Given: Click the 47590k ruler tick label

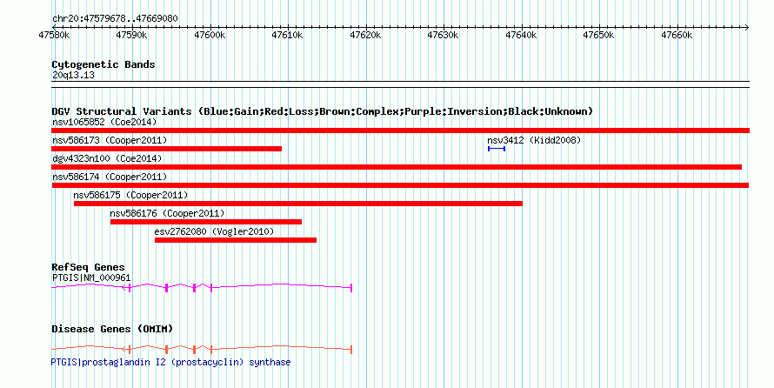Looking at the screenshot, I should pyautogui.click(x=131, y=36).
